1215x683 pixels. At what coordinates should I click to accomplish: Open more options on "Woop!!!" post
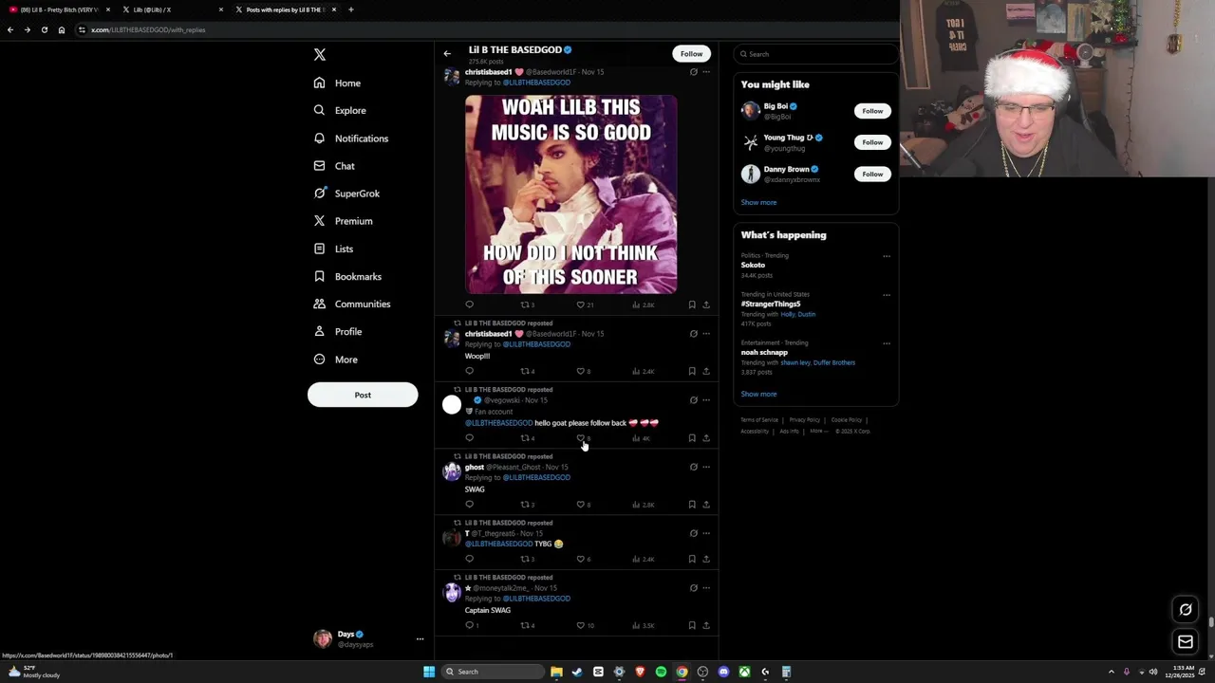click(x=705, y=334)
